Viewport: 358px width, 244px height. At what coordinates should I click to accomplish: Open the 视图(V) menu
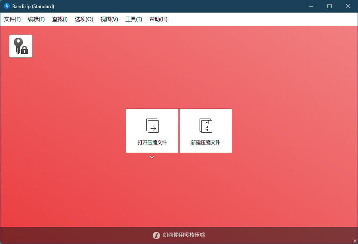tap(109, 19)
